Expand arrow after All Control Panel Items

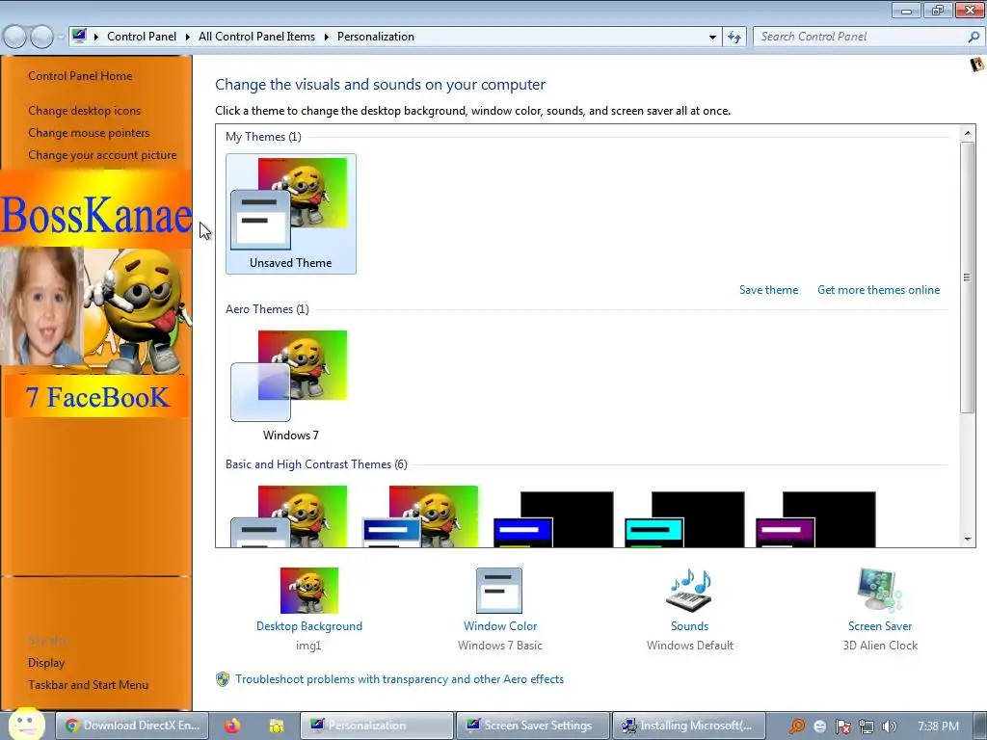point(326,37)
